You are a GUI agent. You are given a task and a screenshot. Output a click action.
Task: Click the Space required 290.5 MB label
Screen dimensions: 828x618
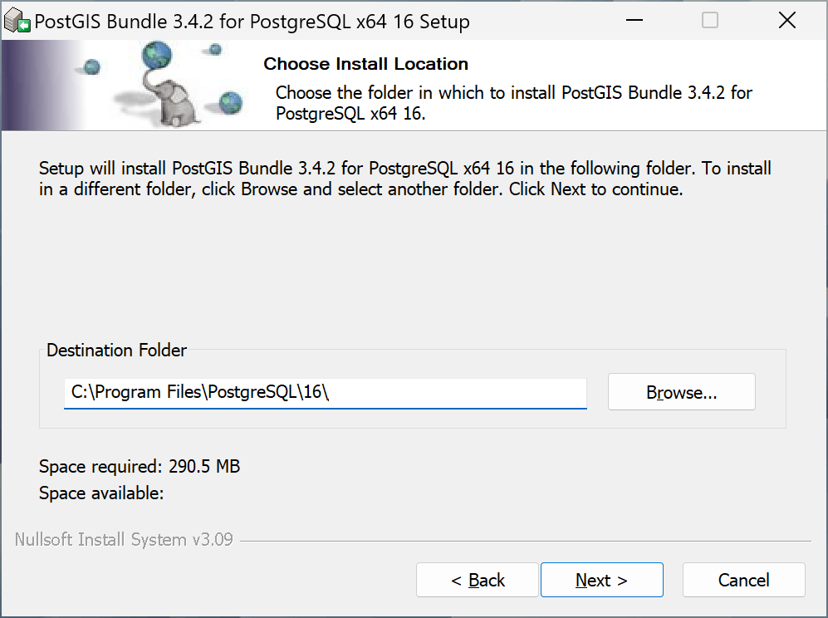tap(140, 467)
